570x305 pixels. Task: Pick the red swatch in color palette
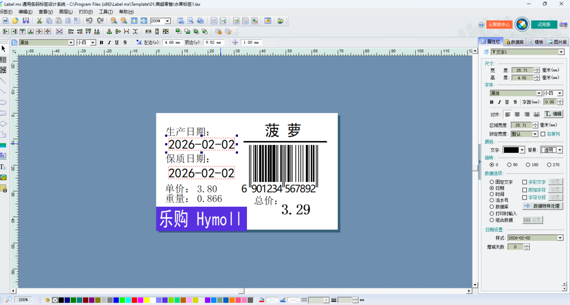(134, 300)
